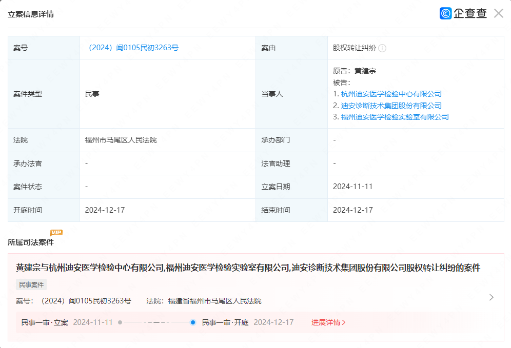Click the info icon beside 股权转让纠纷

382,48
